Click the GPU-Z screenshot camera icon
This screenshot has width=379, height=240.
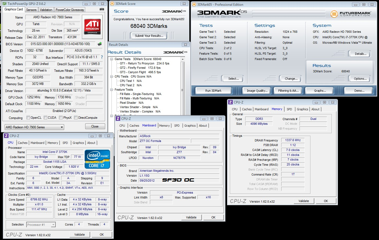point(102,9)
